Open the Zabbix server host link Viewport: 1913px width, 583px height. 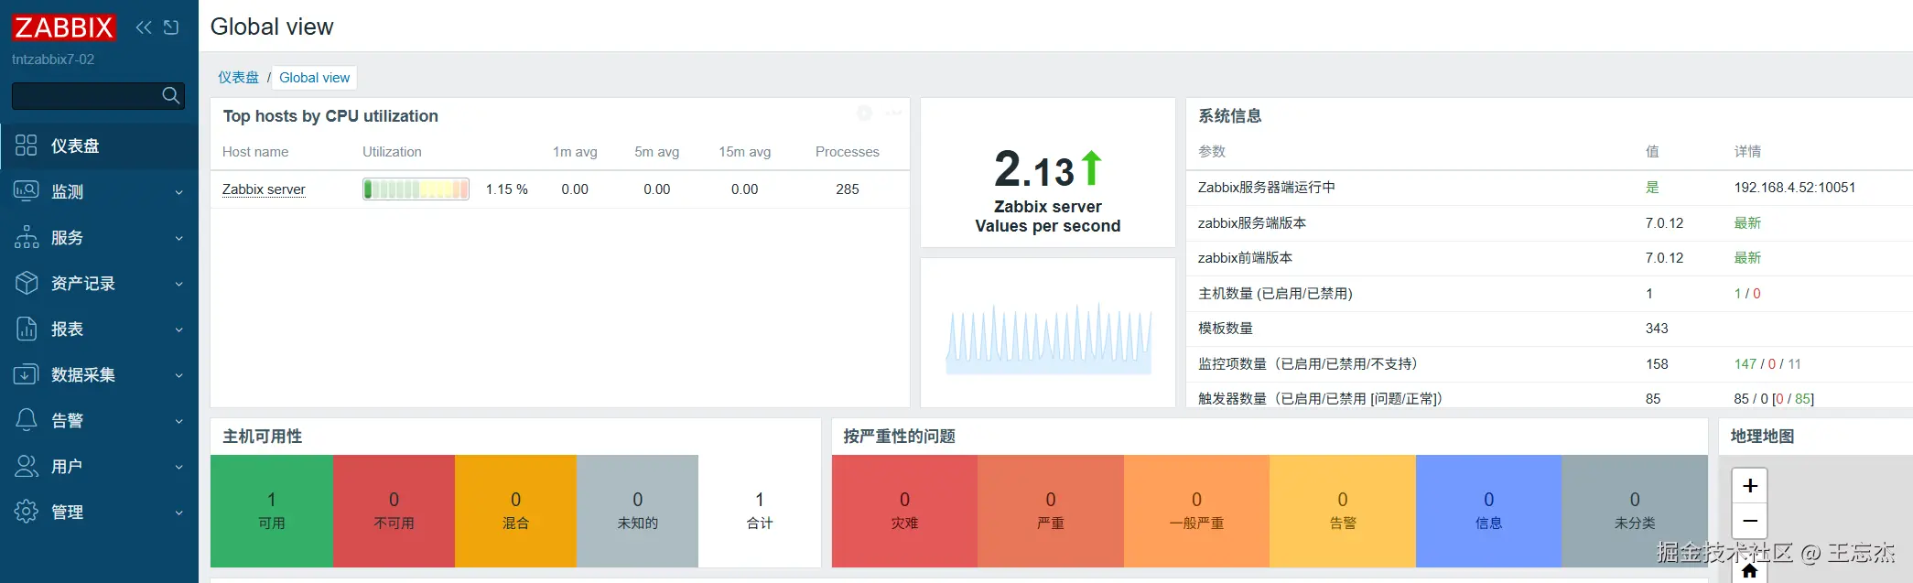[264, 189]
